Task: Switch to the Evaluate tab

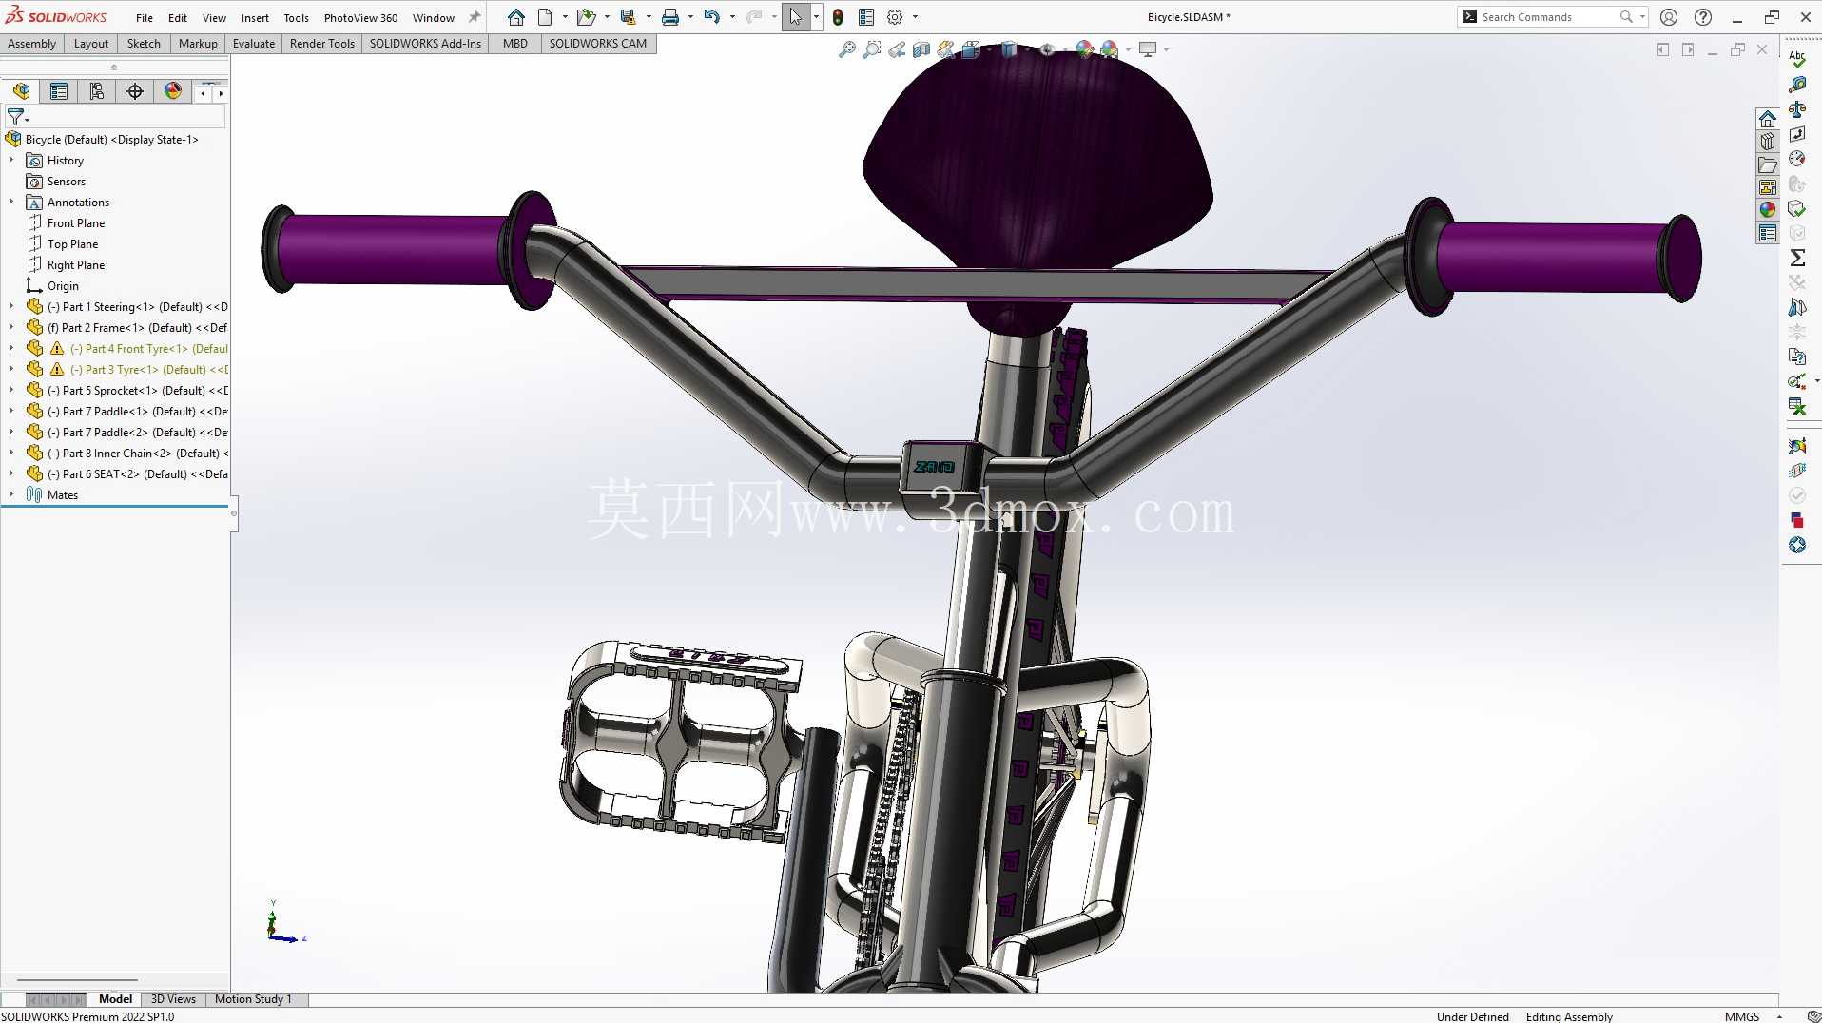Action: click(253, 44)
